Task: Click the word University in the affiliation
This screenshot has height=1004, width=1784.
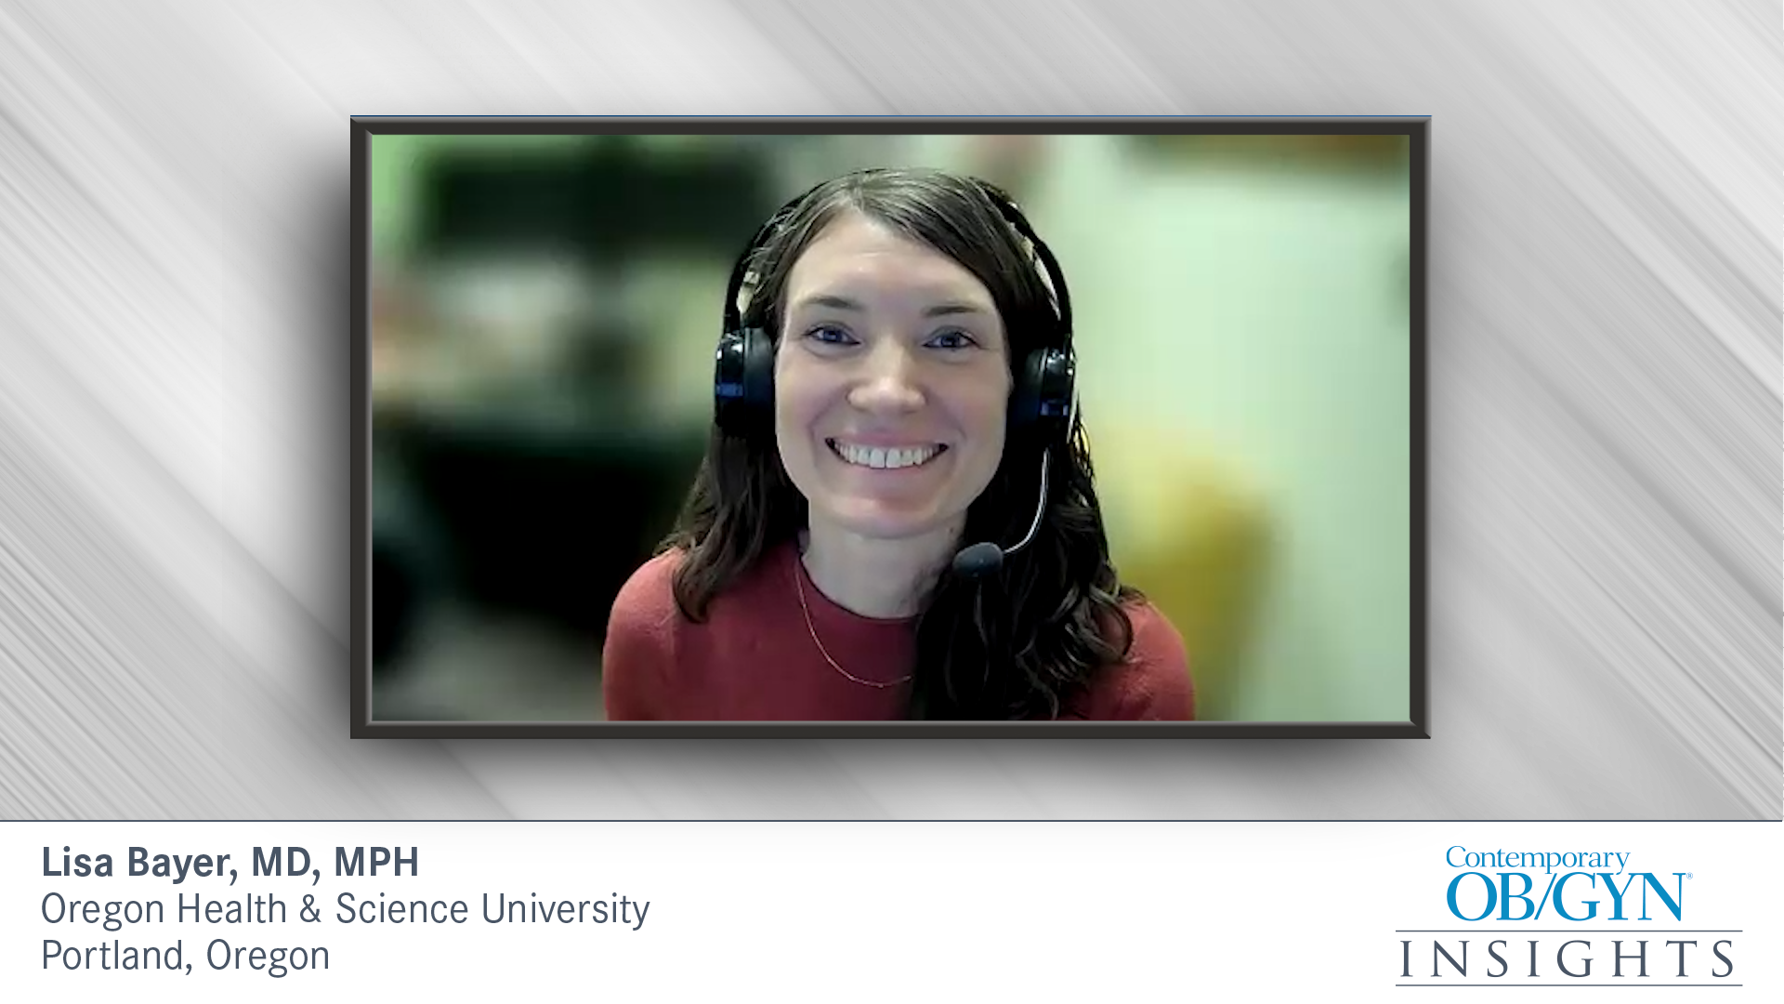Action: coord(565,908)
